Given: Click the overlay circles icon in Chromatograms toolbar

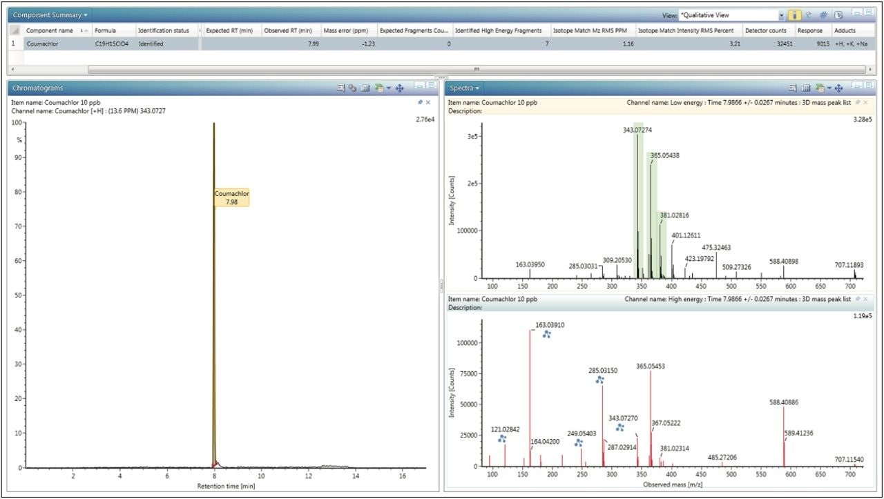Looking at the screenshot, I should [352, 88].
